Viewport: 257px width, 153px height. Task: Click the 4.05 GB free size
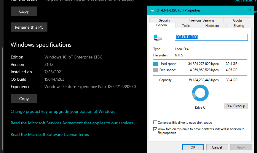coord(232,70)
